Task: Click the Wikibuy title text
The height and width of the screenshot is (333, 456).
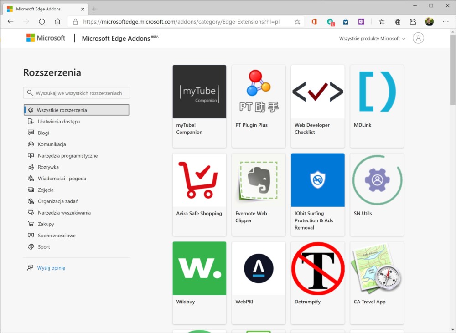Action: (x=186, y=302)
